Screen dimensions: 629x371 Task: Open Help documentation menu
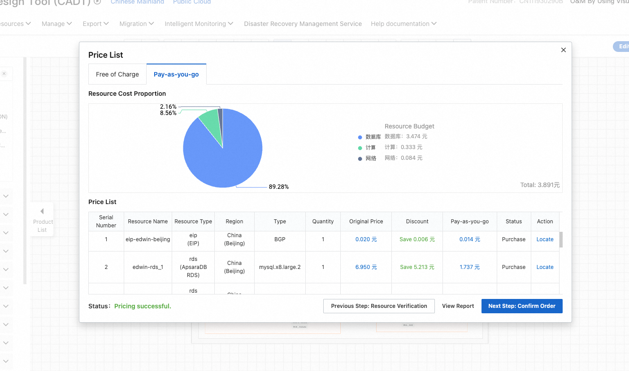(403, 24)
